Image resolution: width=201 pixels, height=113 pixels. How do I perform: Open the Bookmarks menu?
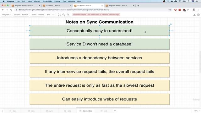coord(47,1)
